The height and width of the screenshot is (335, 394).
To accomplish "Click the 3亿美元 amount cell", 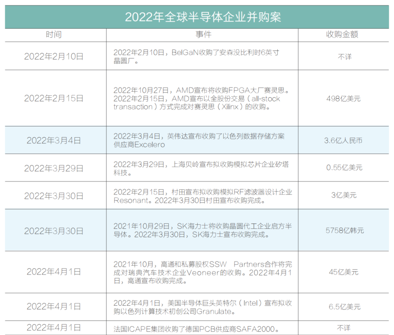I will pos(344,195).
